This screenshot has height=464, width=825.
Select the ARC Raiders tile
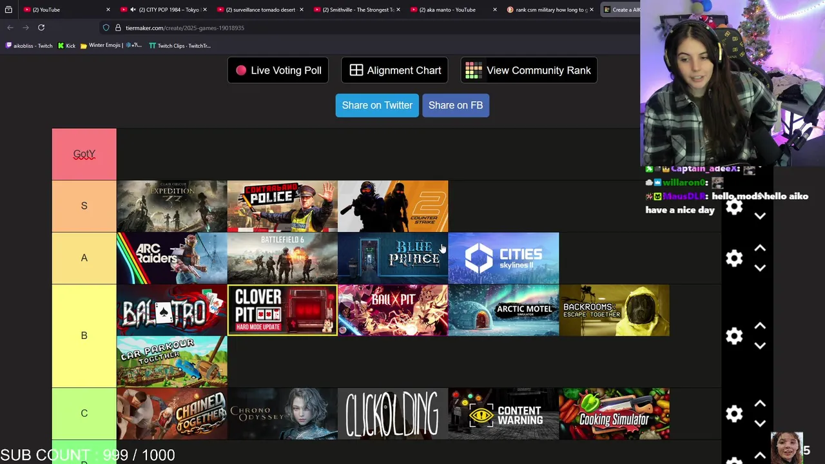(x=172, y=258)
